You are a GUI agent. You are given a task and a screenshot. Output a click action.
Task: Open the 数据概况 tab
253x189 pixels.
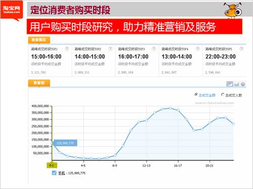(39, 40)
